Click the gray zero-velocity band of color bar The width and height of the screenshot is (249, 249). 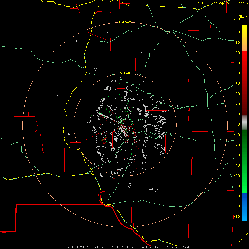(x=244, y=123)
